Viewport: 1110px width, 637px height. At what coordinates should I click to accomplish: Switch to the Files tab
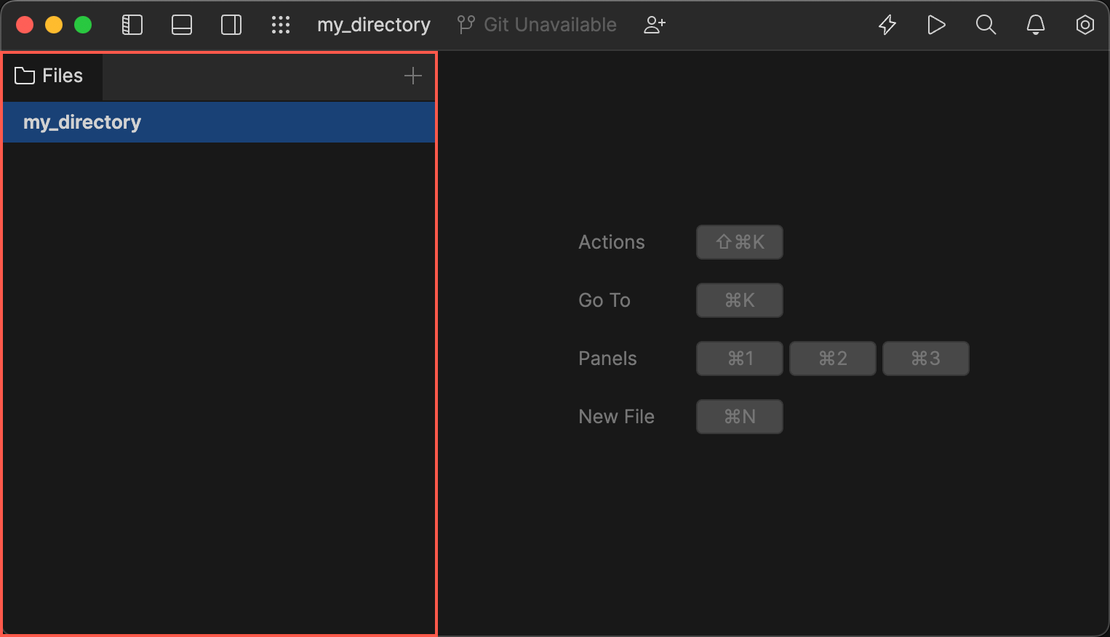(x=52, y=75)
